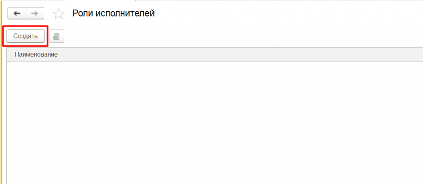Navigate to the previous page arrow button
This screenshot has height=184, width=423.
click(x=17, y=14)
